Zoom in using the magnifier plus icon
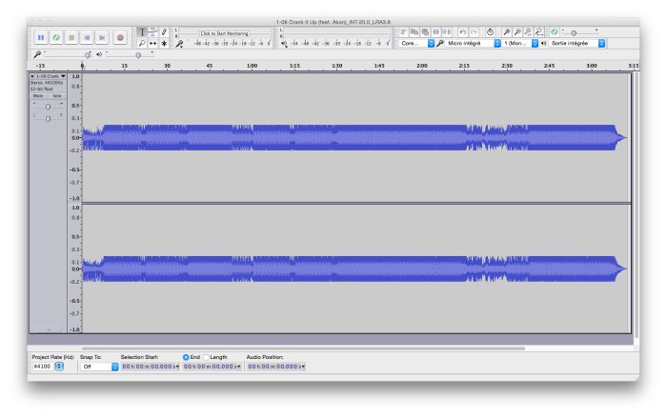667x418 pixels. 507,31
